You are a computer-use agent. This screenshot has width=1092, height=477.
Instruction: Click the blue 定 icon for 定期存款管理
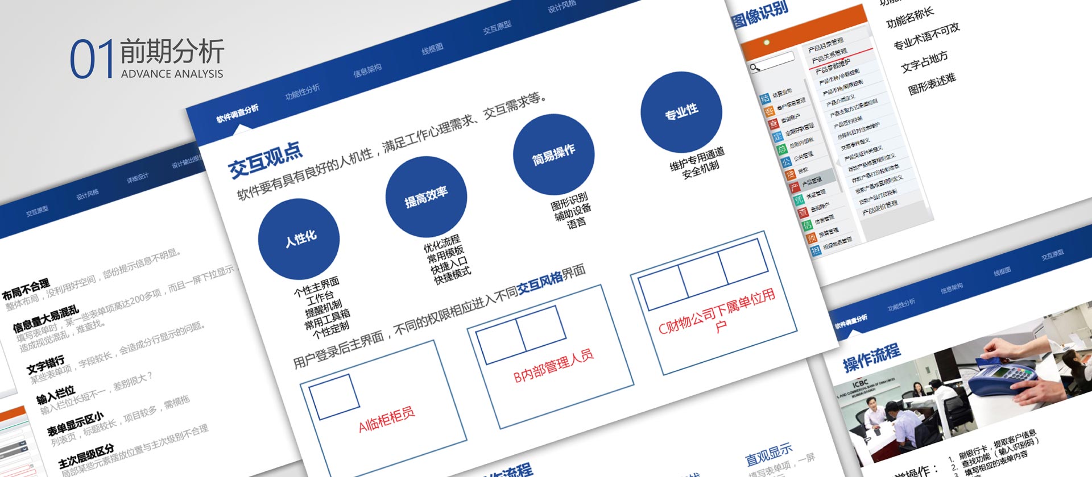(x=778, y=137)
